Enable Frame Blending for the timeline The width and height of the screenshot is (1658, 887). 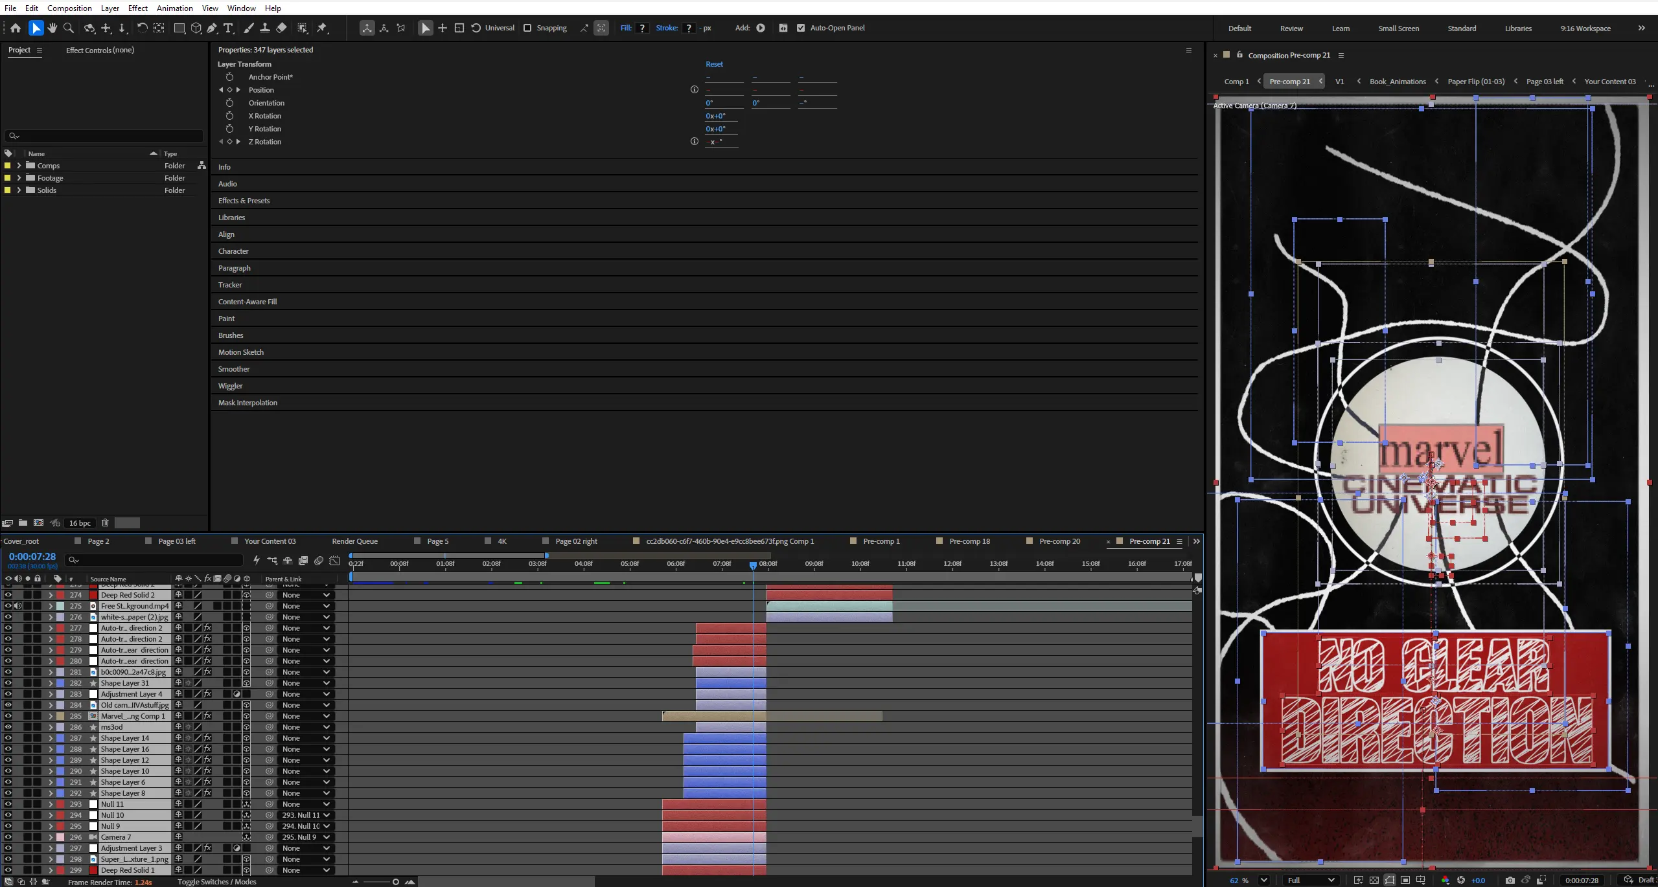303,561
